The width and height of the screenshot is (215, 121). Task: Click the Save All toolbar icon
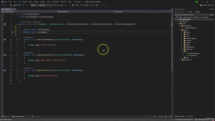[x=19, y=5]
